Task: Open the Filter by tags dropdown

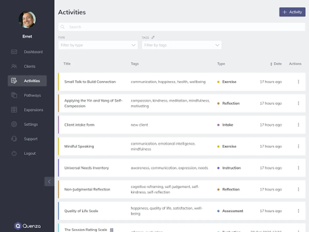Action: (x=182, y=45)
